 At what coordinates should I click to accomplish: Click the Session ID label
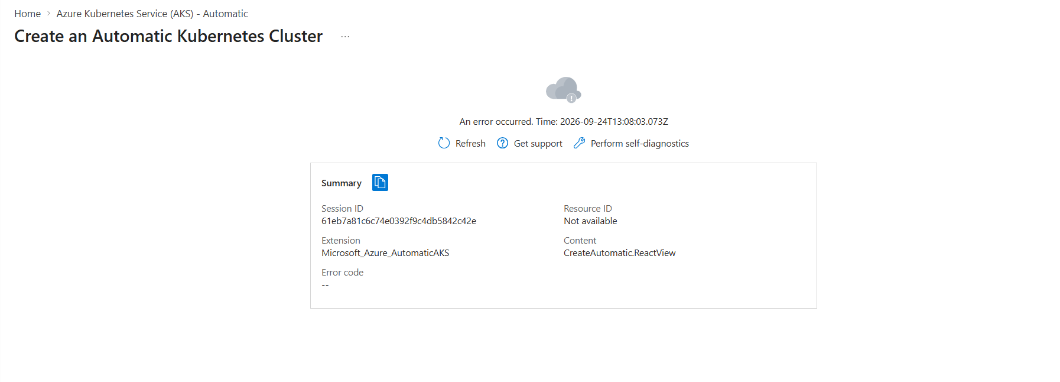tap(342, 209)
